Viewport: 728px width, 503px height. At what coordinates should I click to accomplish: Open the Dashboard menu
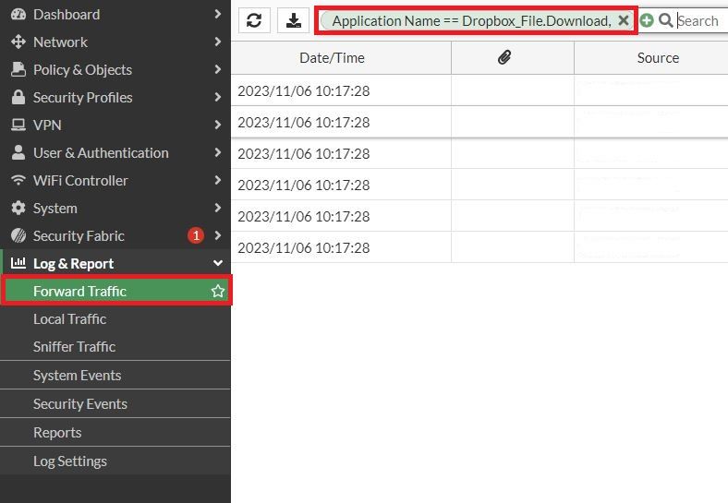pos(115,15)
